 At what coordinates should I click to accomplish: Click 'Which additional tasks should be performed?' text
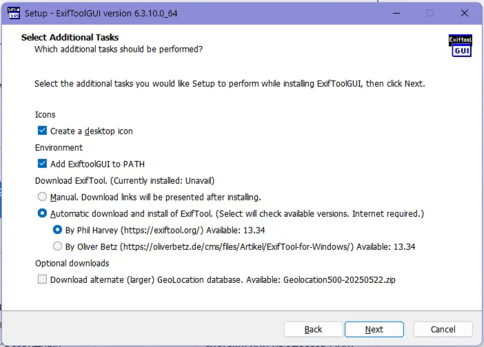[119, 50]
